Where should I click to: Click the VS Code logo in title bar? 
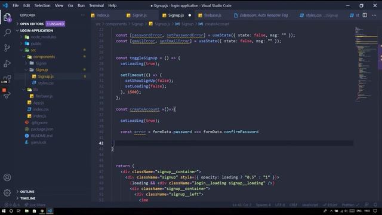tap(5, 5)
